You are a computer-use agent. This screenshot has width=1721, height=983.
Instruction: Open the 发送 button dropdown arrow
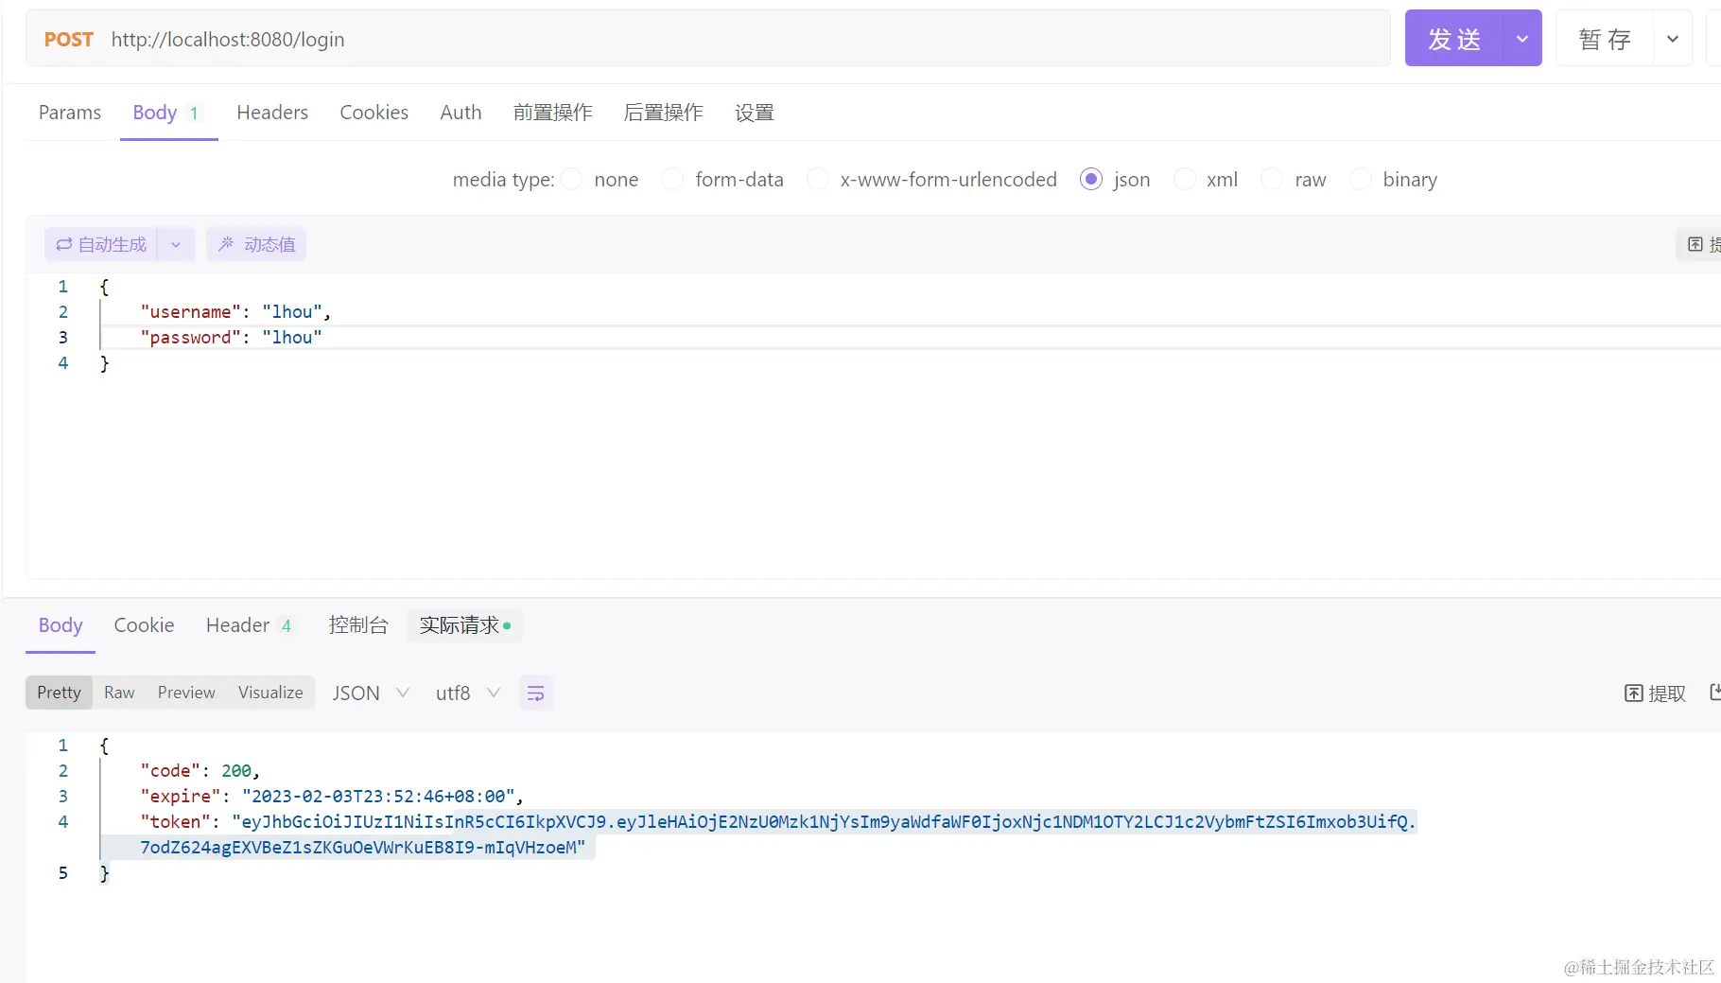[x=1522, y=39]
